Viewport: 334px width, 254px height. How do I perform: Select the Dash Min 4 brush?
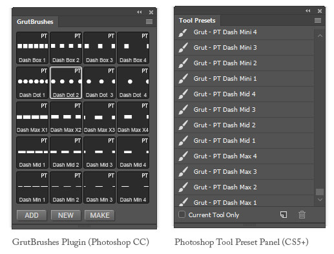point(133,187)
